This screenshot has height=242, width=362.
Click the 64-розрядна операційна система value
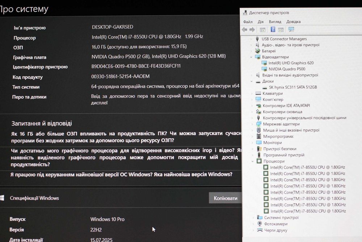click(165, 86)
